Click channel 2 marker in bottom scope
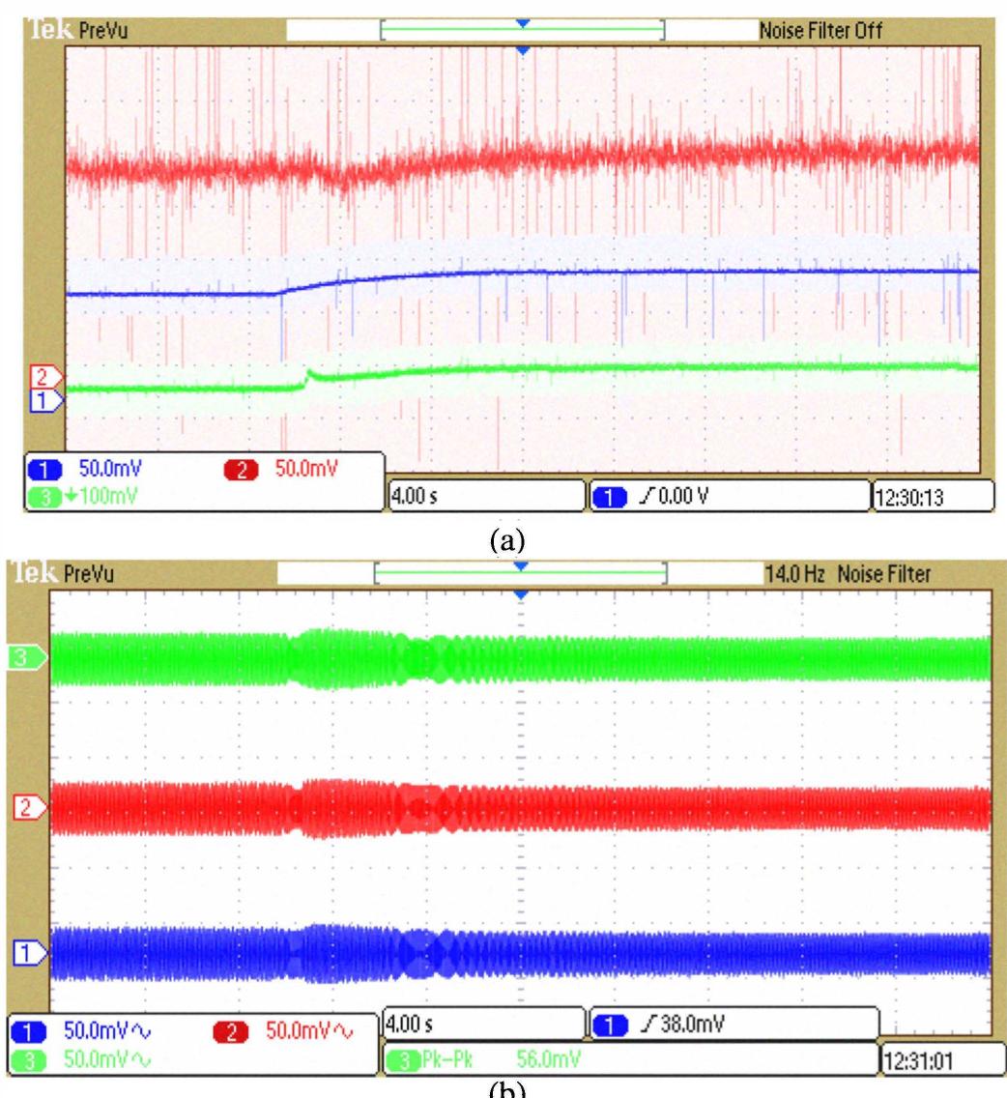This screenshot has width=1007, height=1098. pos(29,807)
